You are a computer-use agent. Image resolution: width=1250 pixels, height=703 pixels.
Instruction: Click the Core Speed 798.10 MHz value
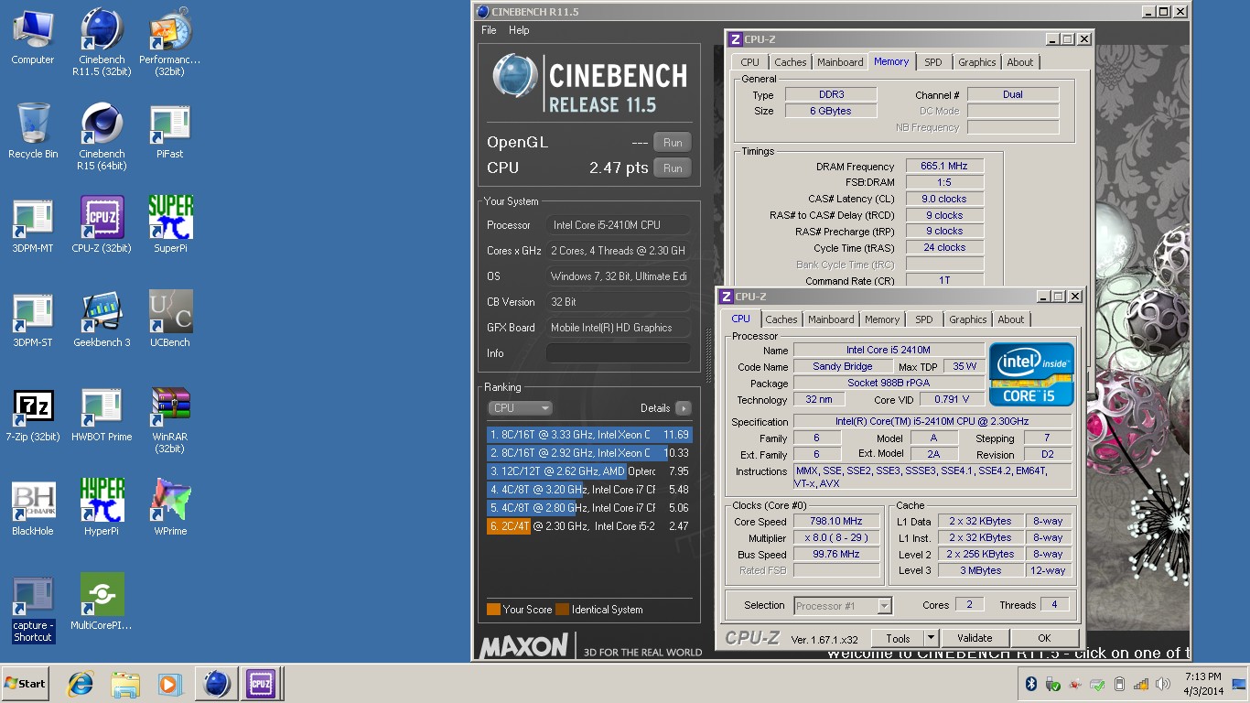pos(836,522)
